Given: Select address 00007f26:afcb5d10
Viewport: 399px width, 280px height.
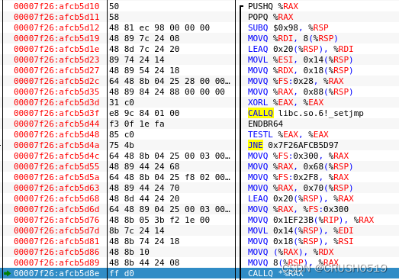Looking at the screenshot, I should [x=56, y=6].
